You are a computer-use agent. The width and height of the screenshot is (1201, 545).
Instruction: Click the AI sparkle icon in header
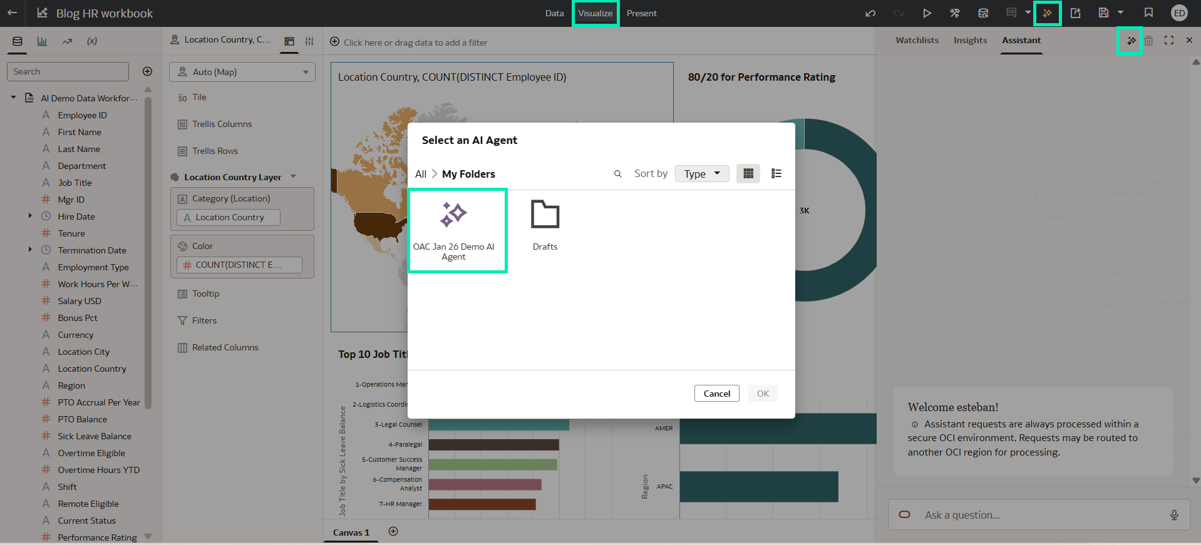(1047, 13)
